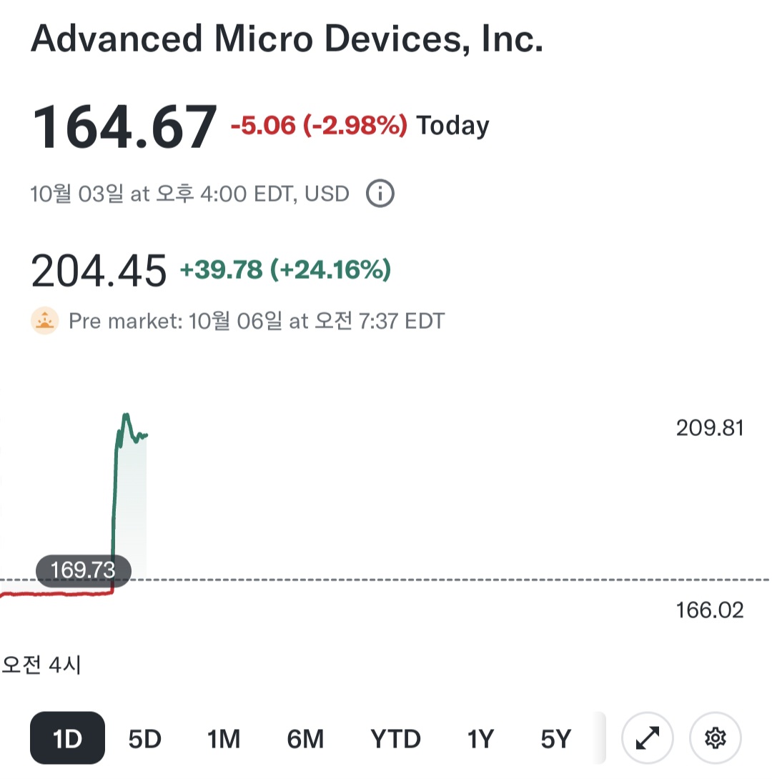This screenshot has height=779, width=772.
Task: Click the green pre-market price spike line
Action: (114, 500)
